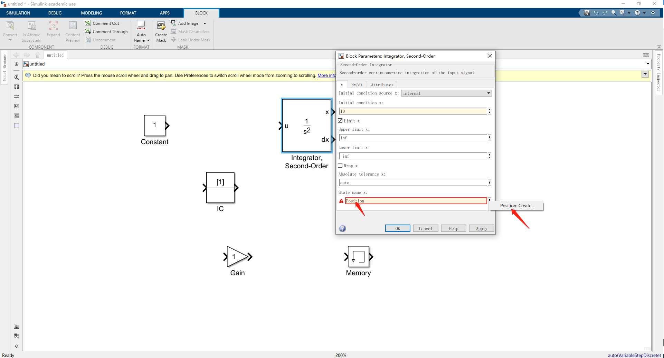Click Comment Through in the ribbon
Viewport: 664px width, 358px height.
[106, 31]
